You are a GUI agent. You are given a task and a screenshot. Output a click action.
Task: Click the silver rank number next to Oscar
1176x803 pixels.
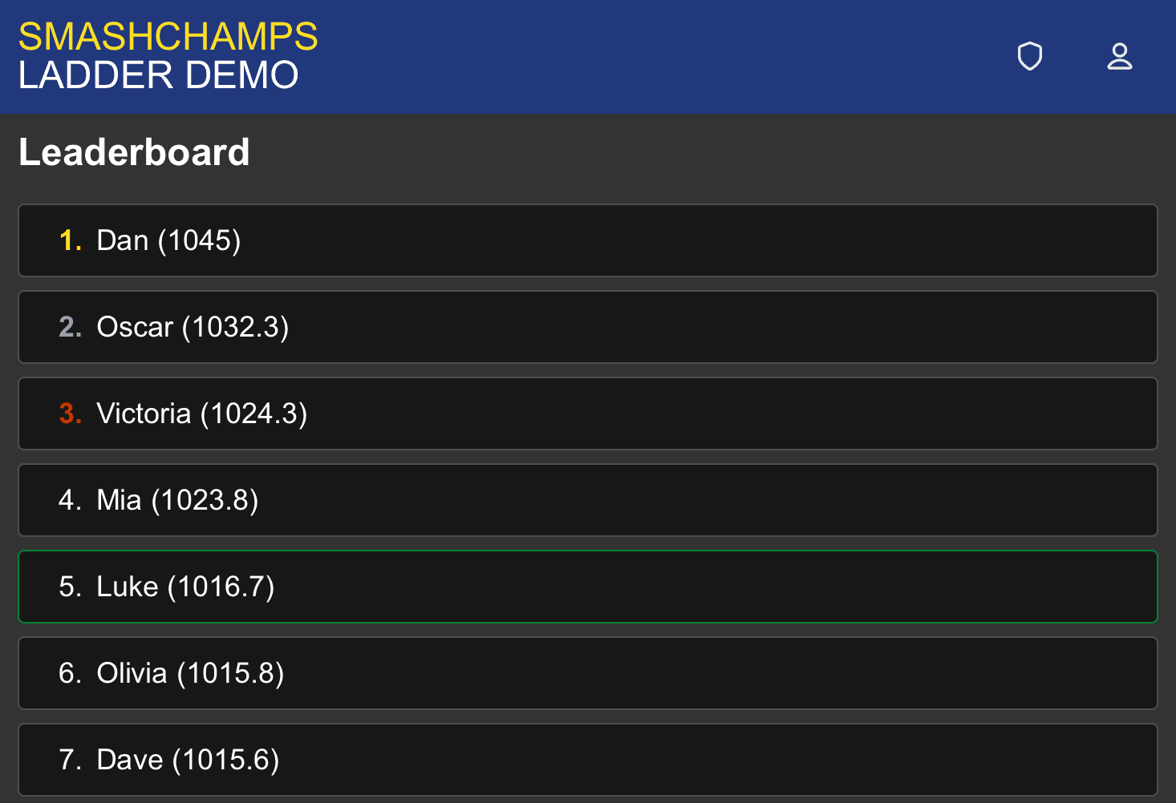click(69, 327)
